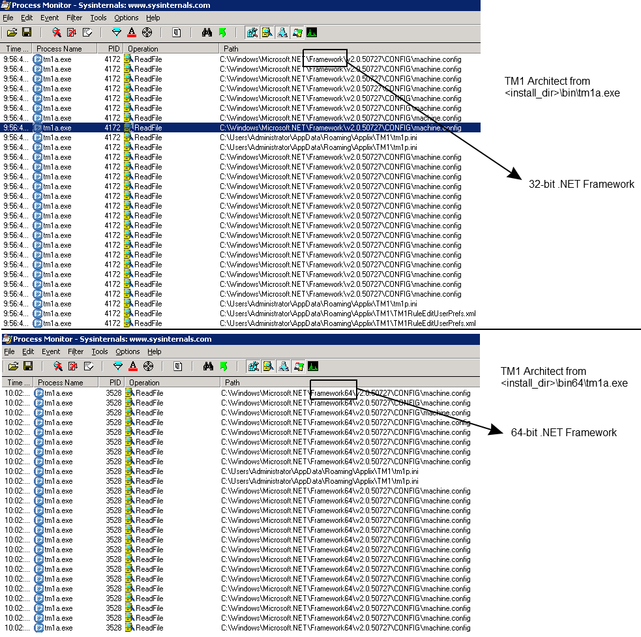Open Help menu in top Process Monitor window
Viewport: 641px width, 637px height.
click(x=153, y=18)
